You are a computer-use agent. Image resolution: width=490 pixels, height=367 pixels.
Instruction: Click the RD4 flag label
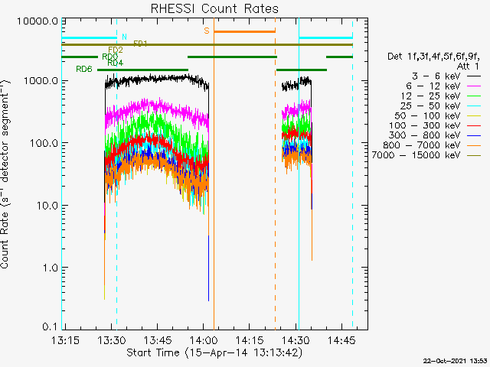[x=116, y=63]
